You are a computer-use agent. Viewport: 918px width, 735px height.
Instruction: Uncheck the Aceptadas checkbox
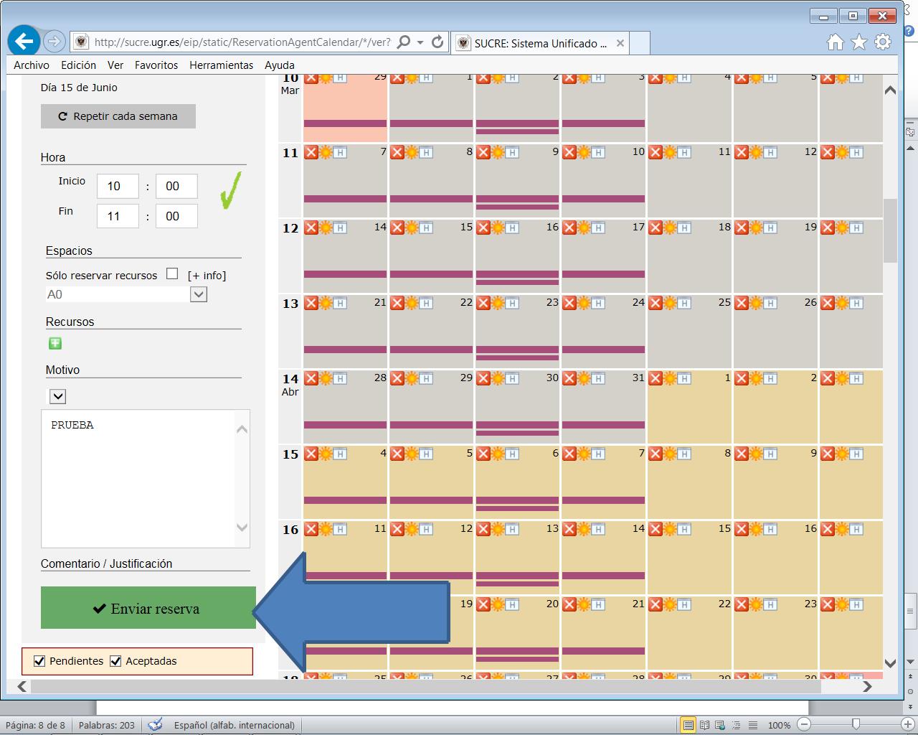(x=115, y=661)
